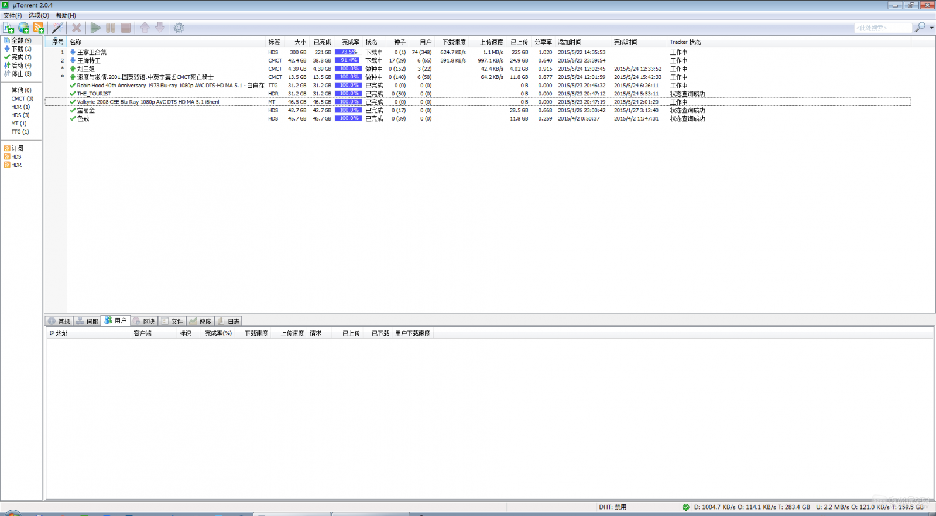Image resolution: width=936 pixels, height=516 pixels.
Task: Click 91.4% progress bar of 王牌特工
Action: (348, 60)
